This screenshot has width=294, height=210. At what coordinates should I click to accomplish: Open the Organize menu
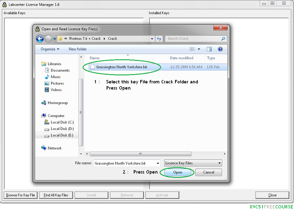pyautogui.click(x=50, y=49)
